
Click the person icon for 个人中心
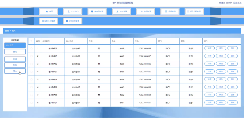coord(69,11)
